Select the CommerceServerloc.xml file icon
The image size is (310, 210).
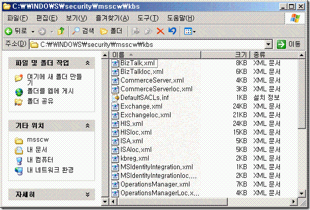point(115,89)
